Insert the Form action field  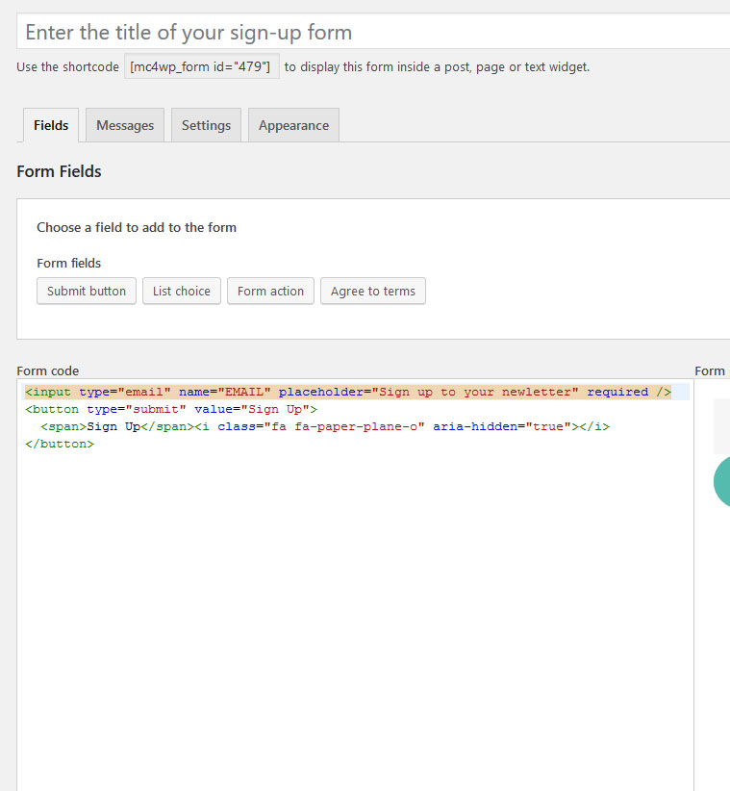pyautogui.click(x=270, y=291)
